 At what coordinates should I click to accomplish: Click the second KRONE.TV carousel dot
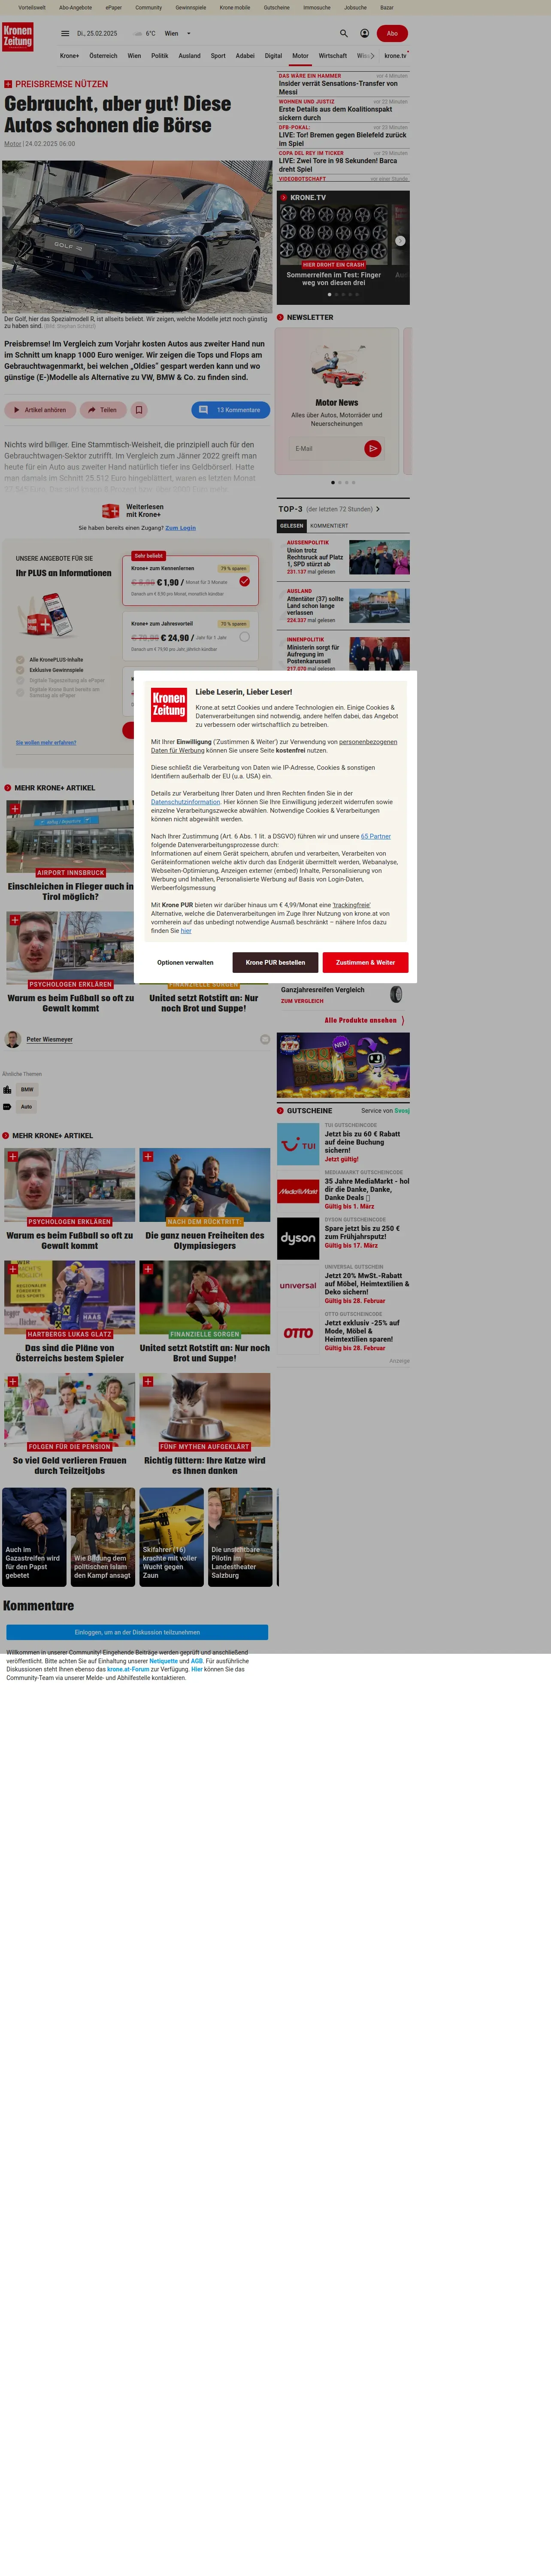click(x=336, y=294)
